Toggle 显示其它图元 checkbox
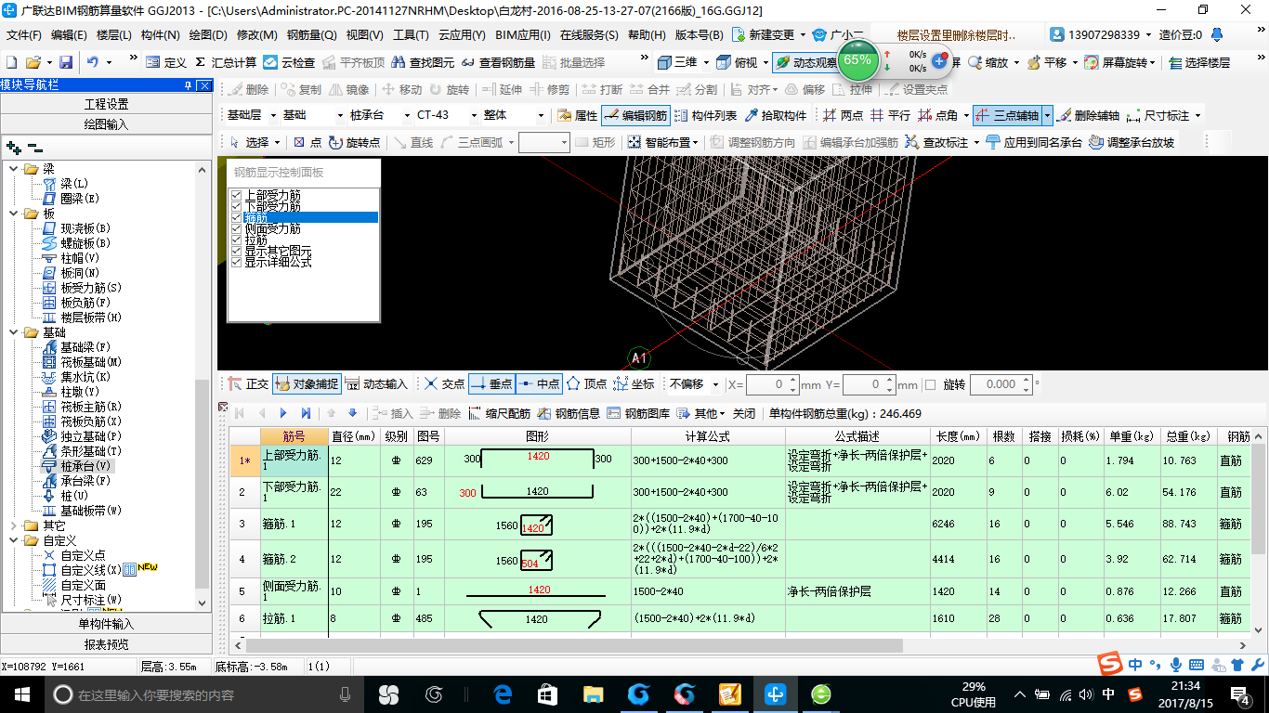The image size is (1269, 713). coord(236,251)
